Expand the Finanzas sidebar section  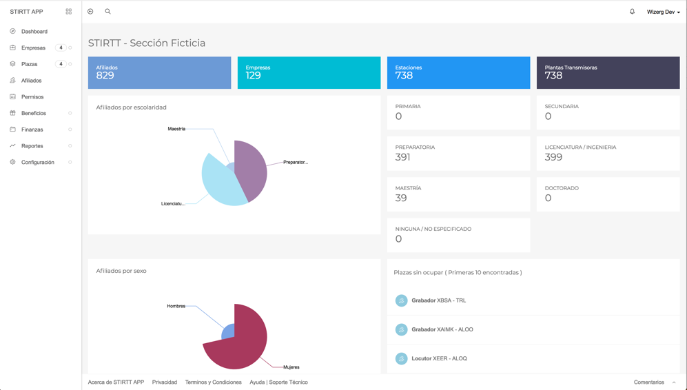click(x=70, y=130)
